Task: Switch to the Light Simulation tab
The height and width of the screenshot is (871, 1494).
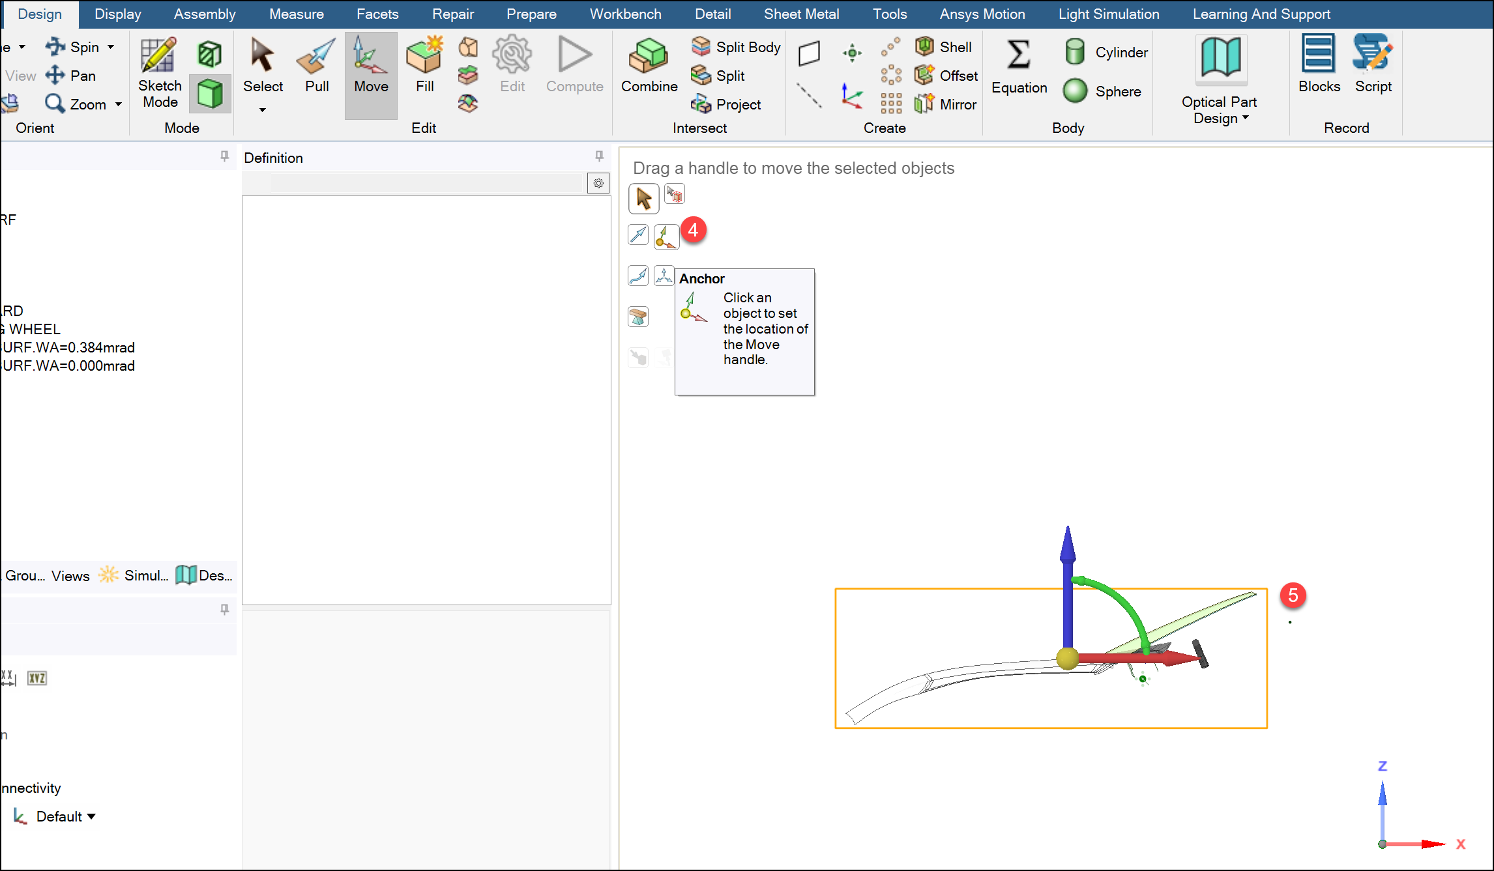Action: 1109,14
